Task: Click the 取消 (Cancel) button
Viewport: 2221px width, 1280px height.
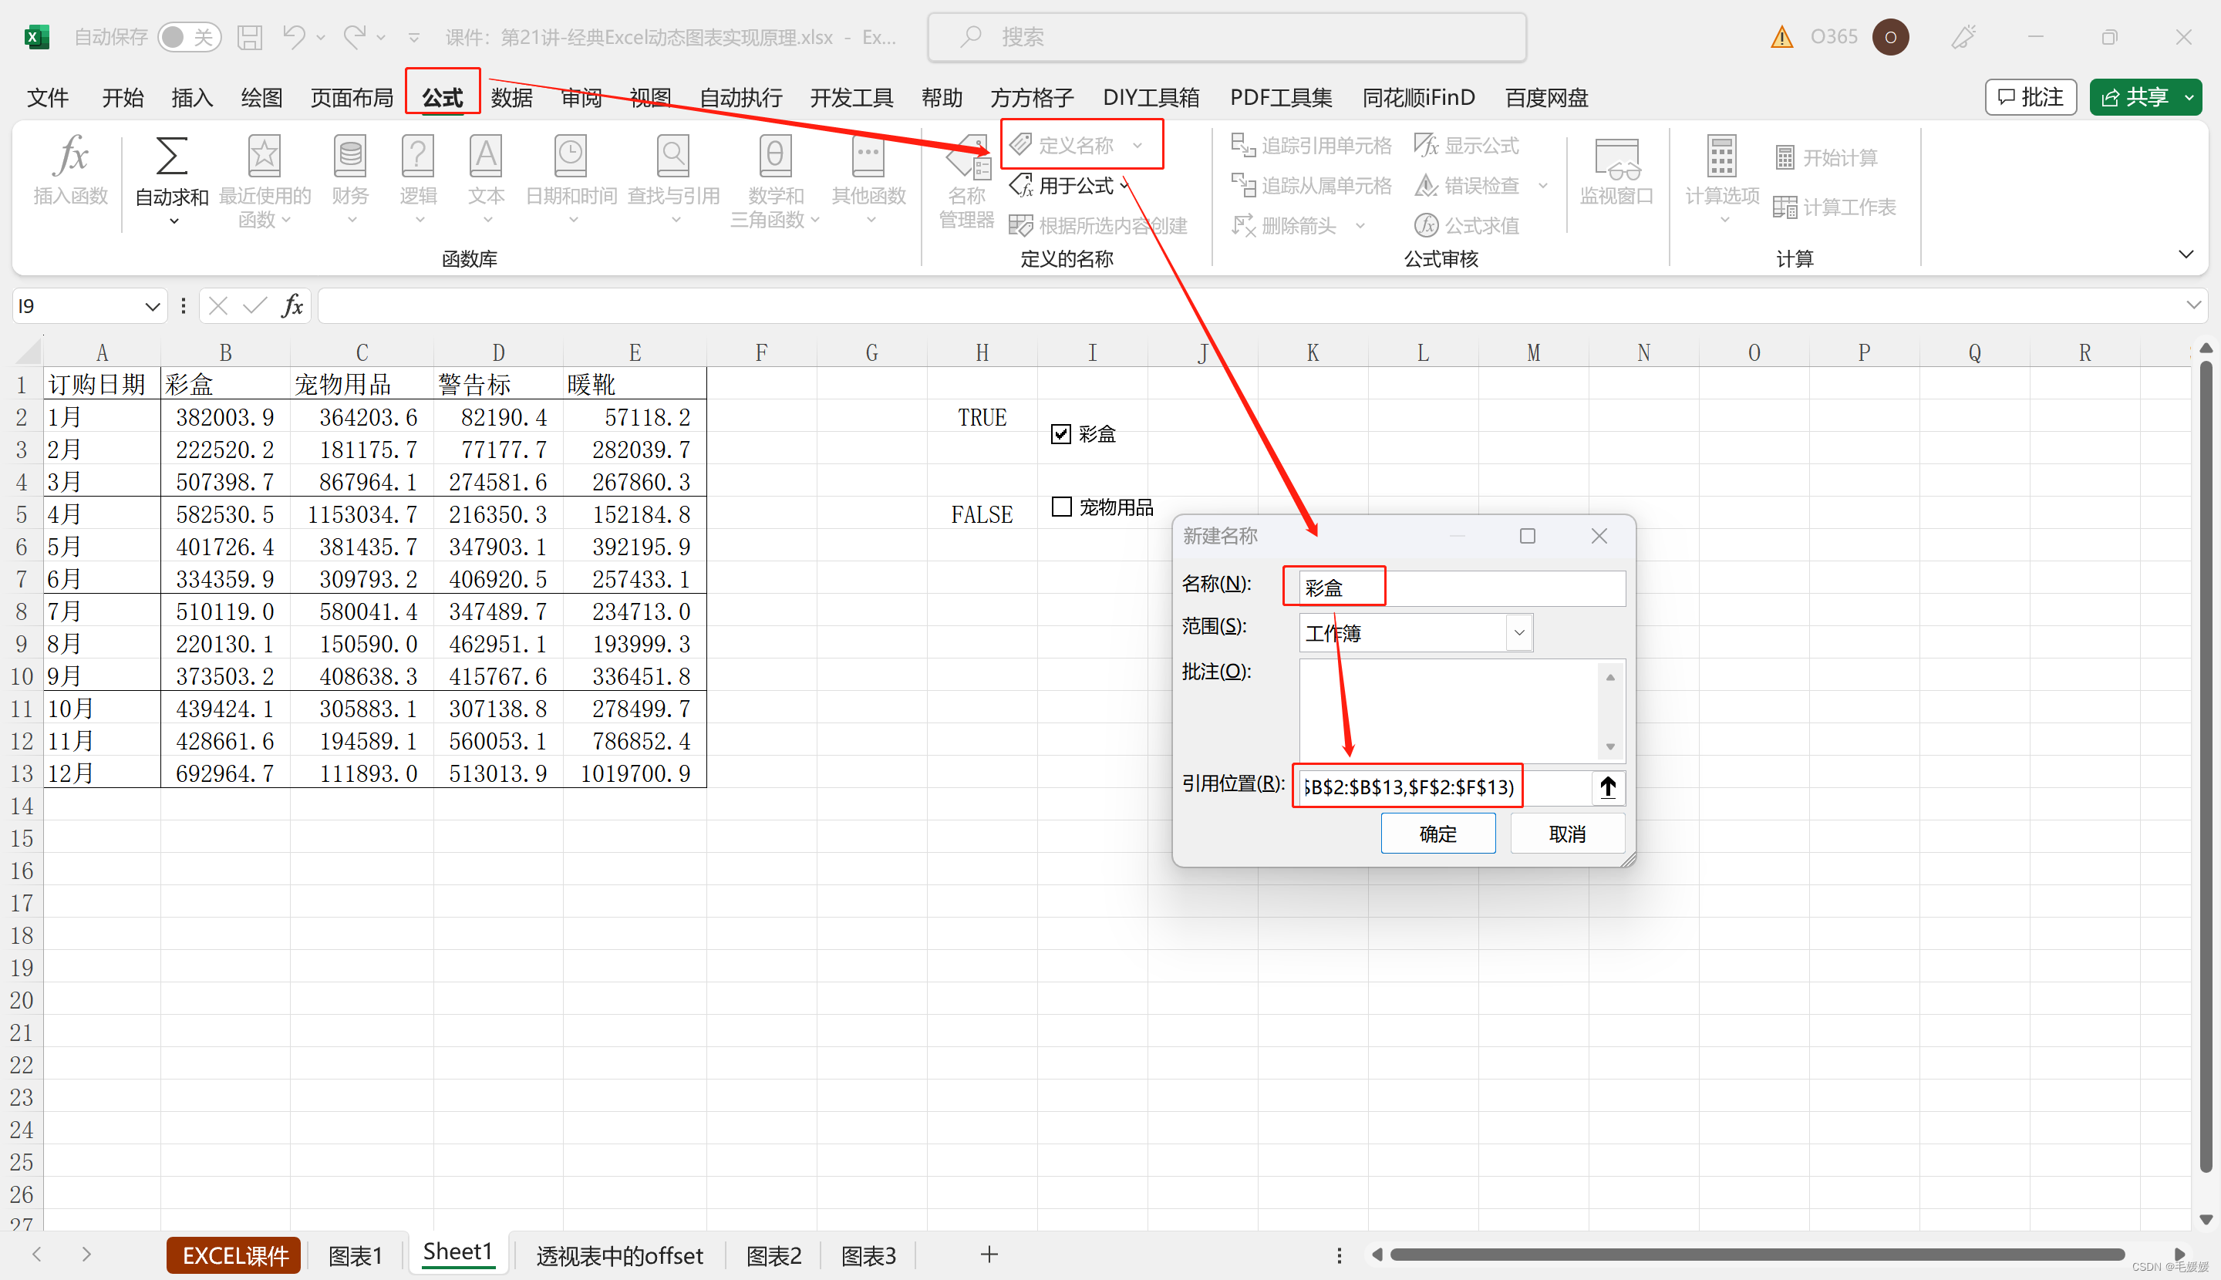Action: pyautogui.click(x=1567, y=834)
